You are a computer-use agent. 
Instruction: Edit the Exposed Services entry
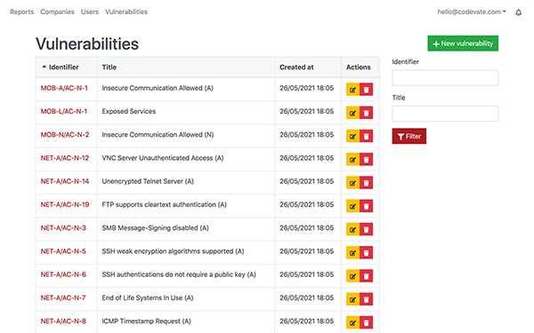tap(352, 113)
